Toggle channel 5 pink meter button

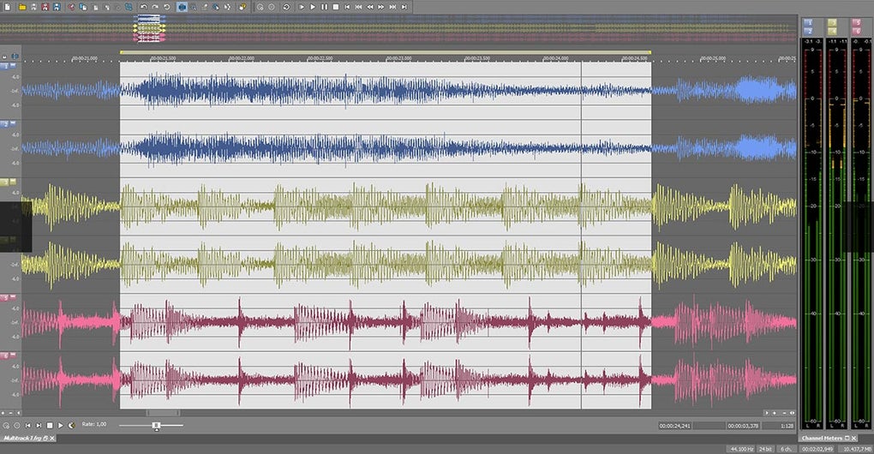pos(855,21)
